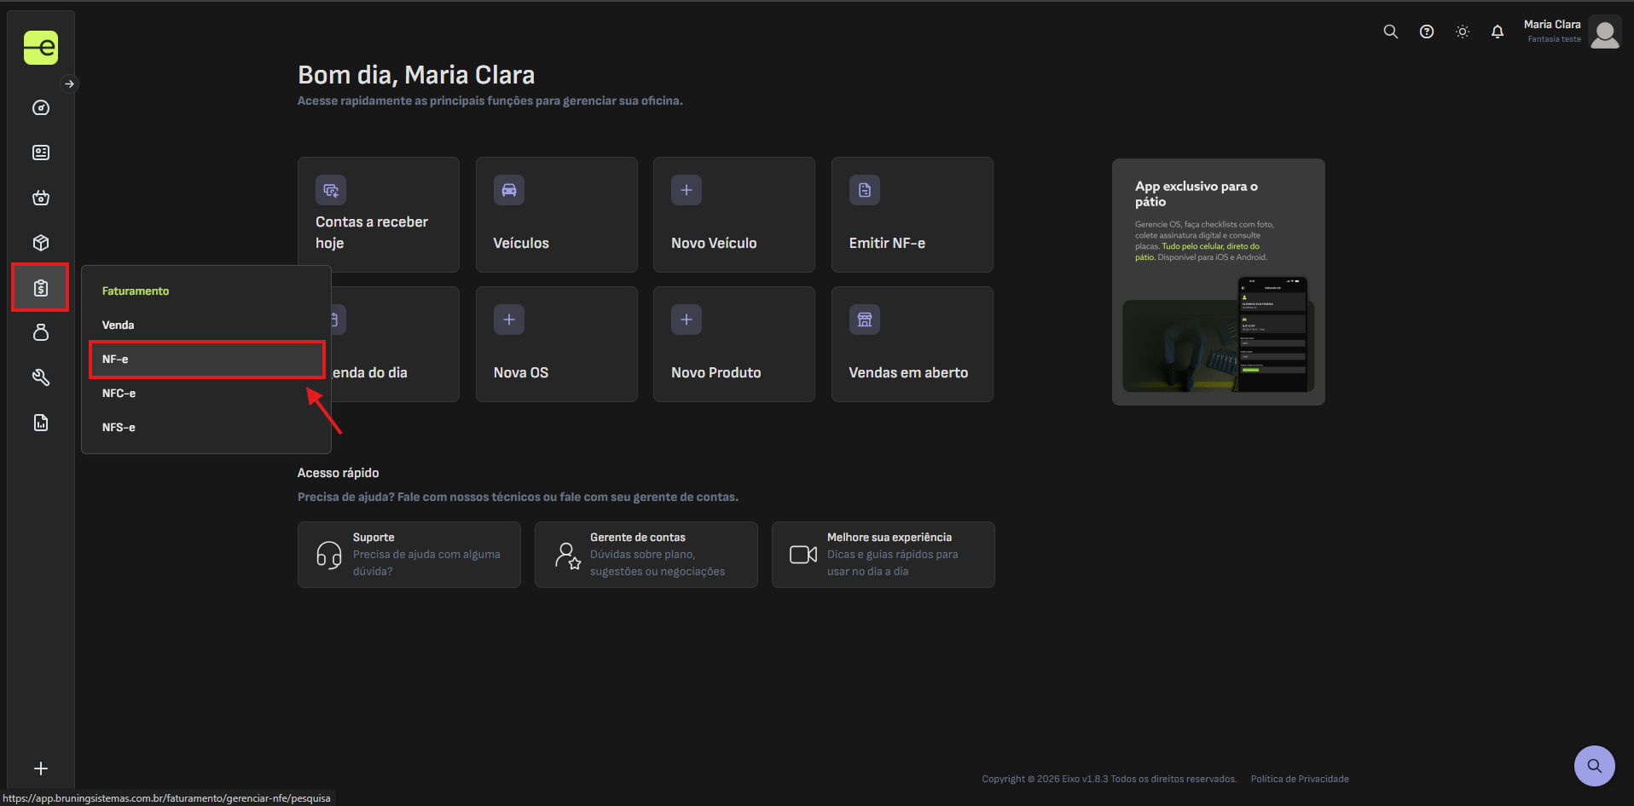Click the video camera icon
The width and height of the screenshot is (1634, 806).
click(x=803, y=555)
